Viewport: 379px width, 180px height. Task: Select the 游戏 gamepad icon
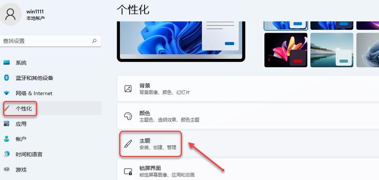(7, 170)
